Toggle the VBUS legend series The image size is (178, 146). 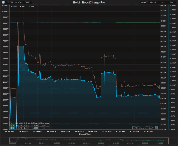[x=14, y=6]
